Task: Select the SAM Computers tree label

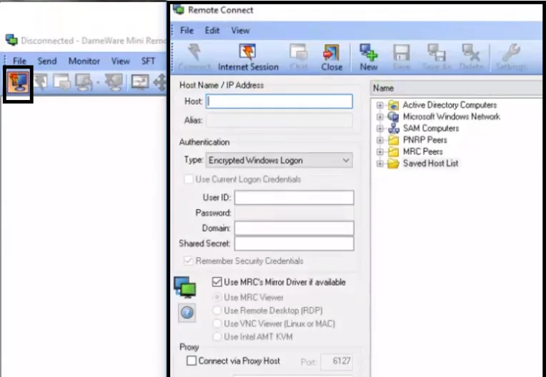Action: tap(431, 129)
